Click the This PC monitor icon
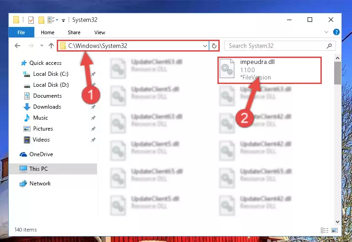 pos(23,169)
